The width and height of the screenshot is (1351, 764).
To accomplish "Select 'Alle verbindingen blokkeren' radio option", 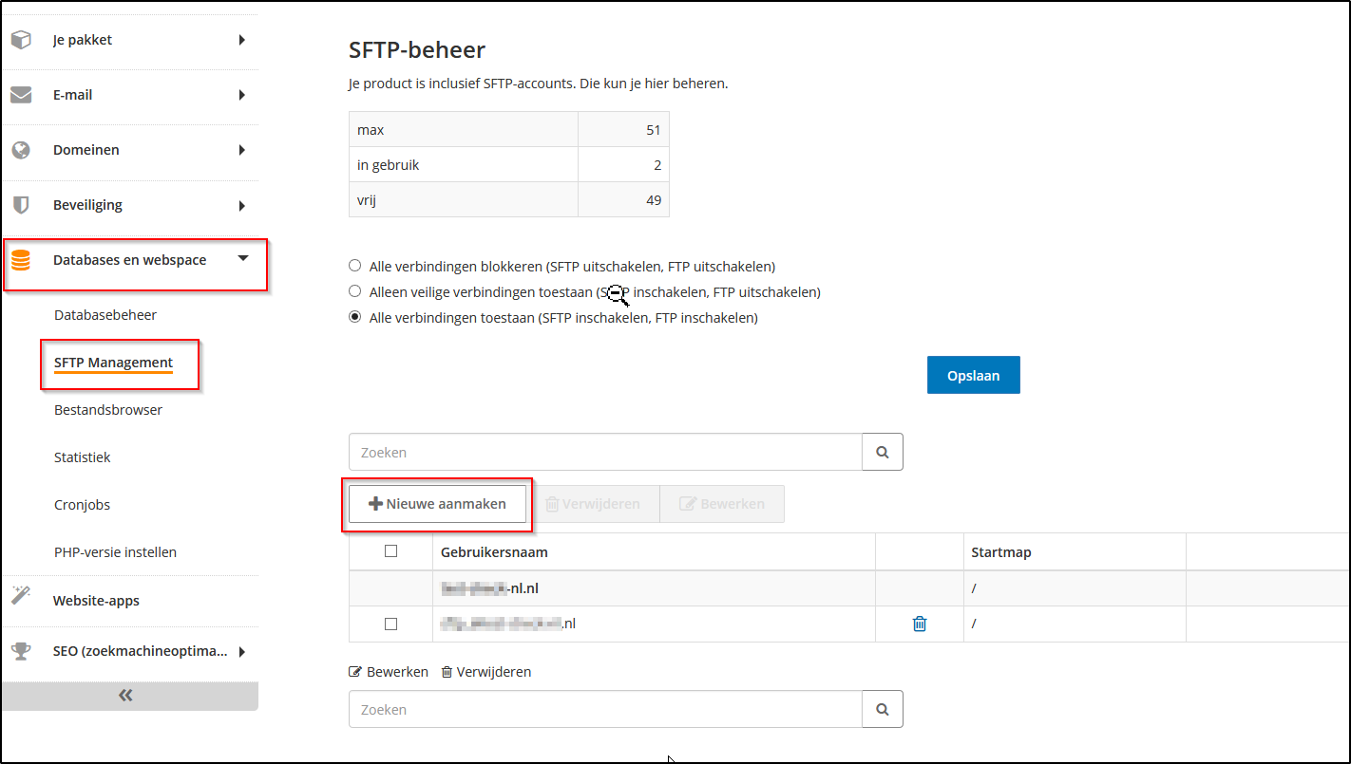I will click(355, 266).
